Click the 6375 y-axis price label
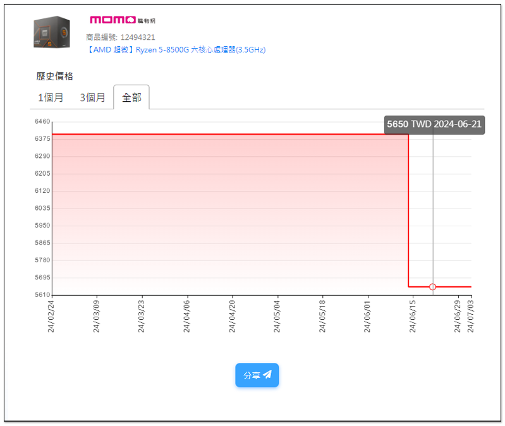Image resolution: width=505 pixels, height=426 pixels. [42, 139]
